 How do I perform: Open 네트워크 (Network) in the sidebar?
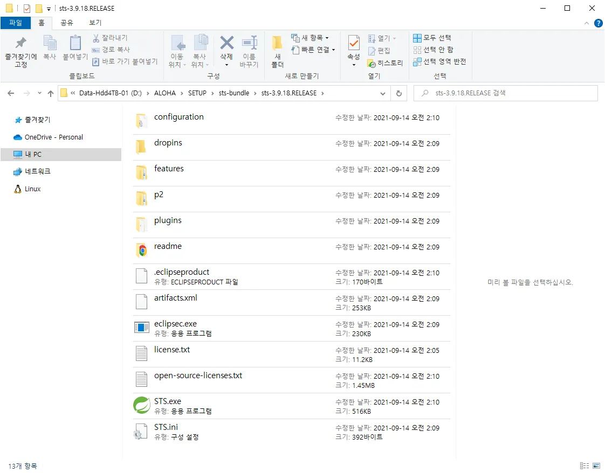pyautogui.click(x=32, y=171)
